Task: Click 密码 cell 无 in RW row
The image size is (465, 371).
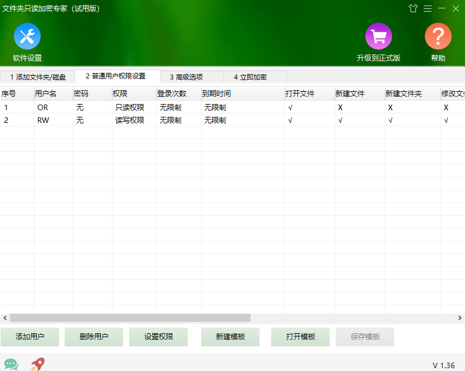Action: tap(80, 120)
